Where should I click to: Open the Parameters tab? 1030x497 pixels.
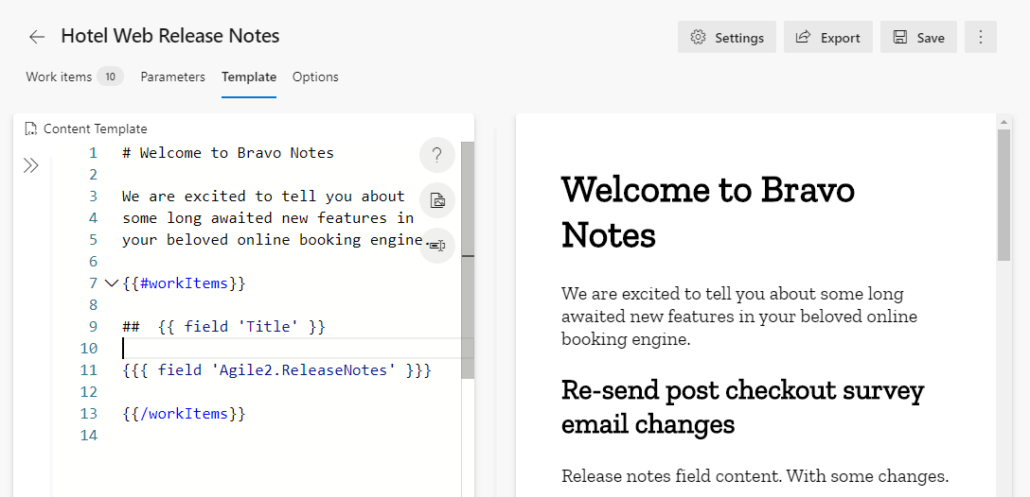[x=172, y=77]
